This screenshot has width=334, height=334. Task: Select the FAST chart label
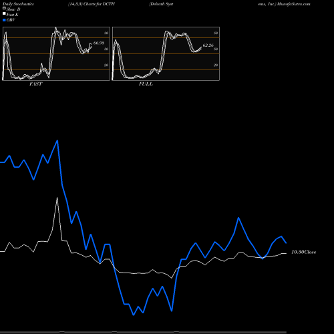(x=35, y=84)
